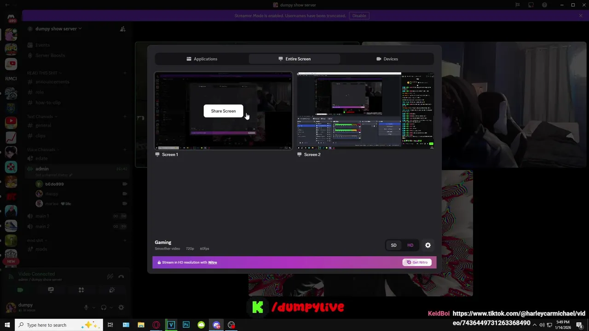Click the Share Screen button on Screen 1
Image resolution: width=589 pixels, height=331 pixels.
click(223, 111)
